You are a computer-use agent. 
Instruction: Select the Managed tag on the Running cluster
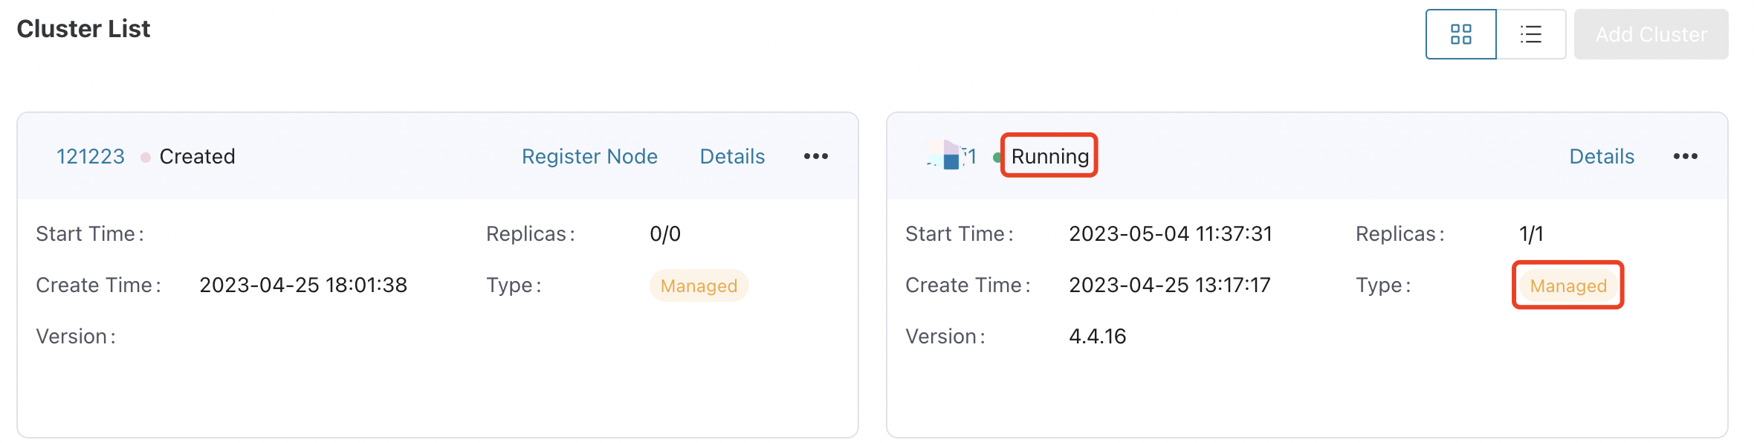click(x=1568, y=285)
